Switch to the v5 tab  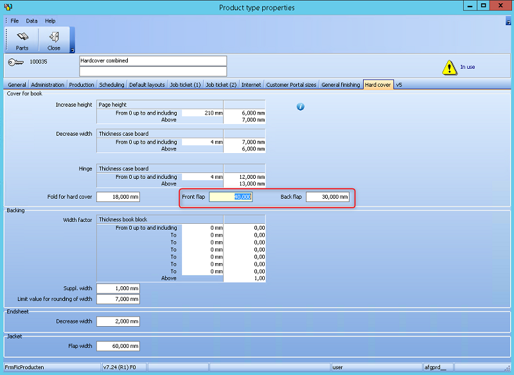(x=399, y=85)
